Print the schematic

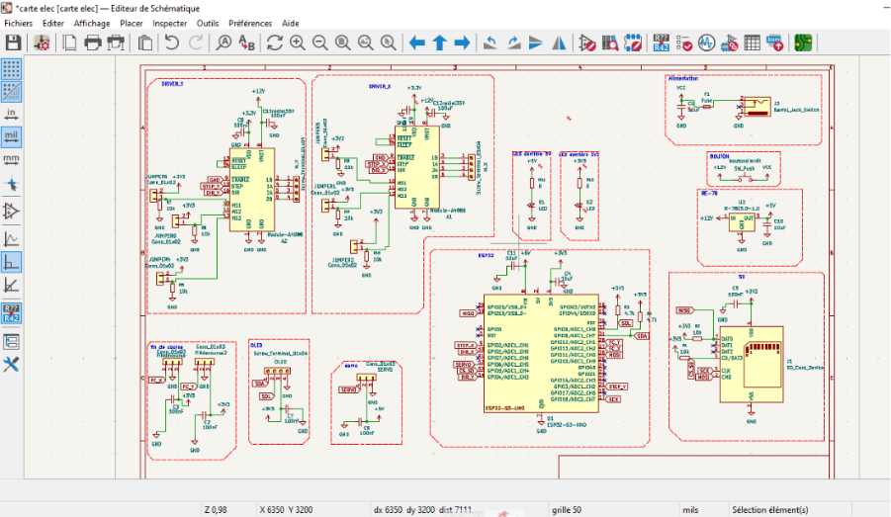[93, 43]
